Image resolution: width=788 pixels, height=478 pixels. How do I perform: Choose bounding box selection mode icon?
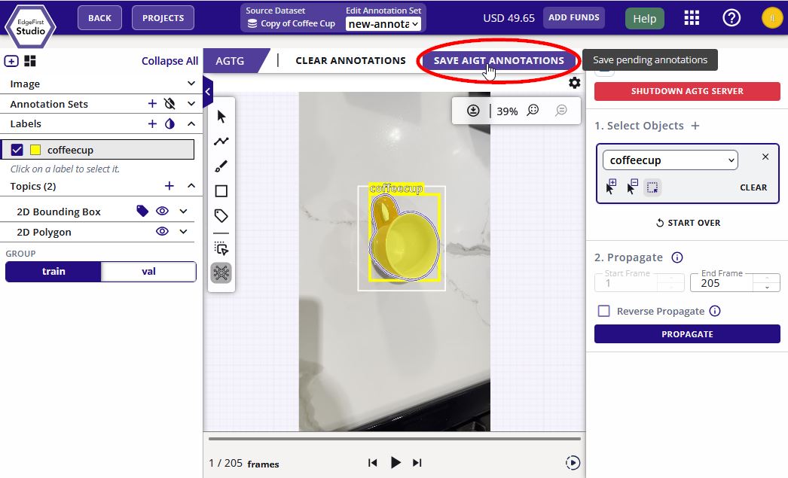tap(652, 187)
